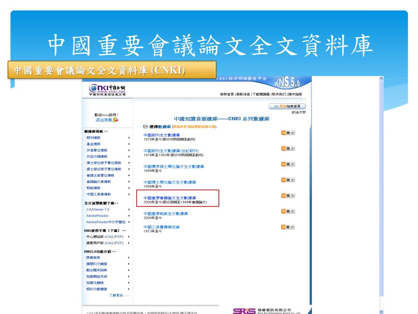Viewport: 418px width, 314px height.
Task: Open 下載閱讀器 in the top menu
Action: [261, 94]
